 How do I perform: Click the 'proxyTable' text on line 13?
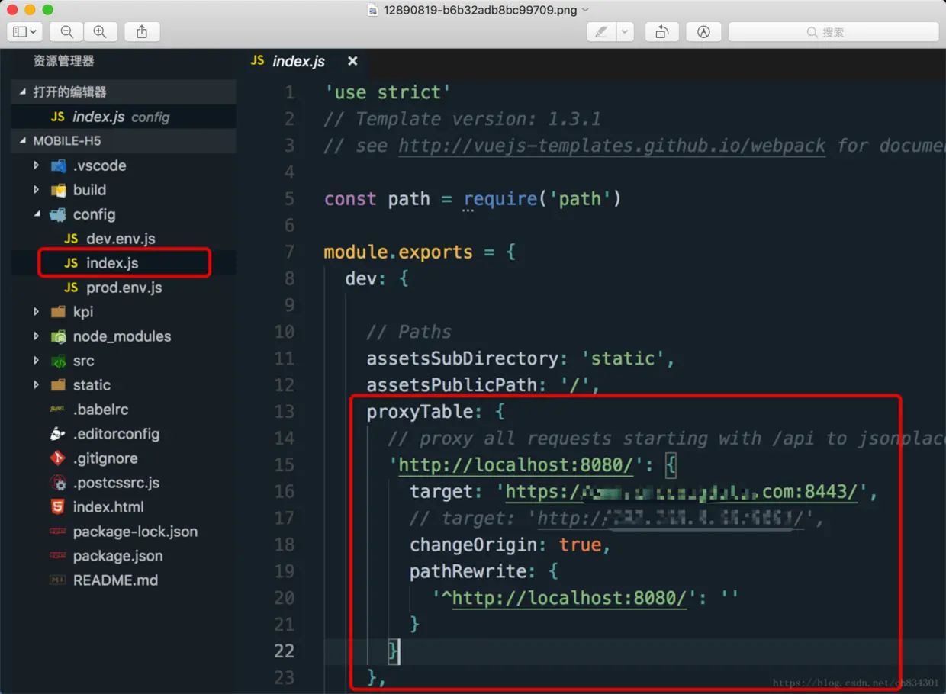click(x=420, y=412)
